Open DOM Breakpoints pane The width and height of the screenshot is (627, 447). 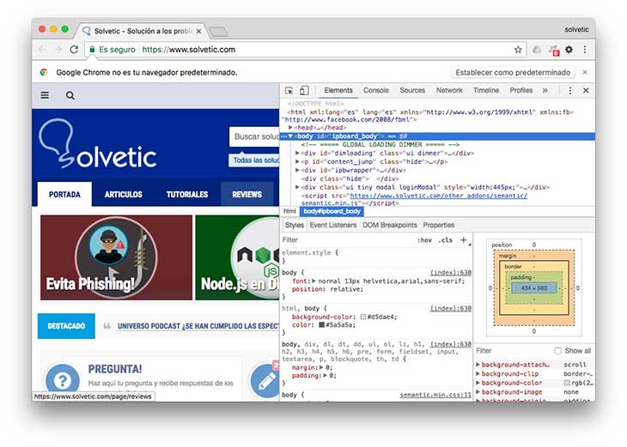389,225
